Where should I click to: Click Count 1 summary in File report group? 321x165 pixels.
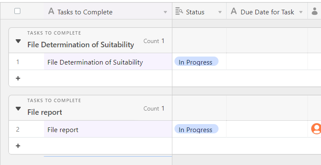(x=154, y=108)
